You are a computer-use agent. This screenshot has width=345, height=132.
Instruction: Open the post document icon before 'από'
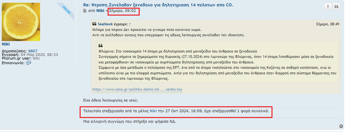click(x=85, y=11)
